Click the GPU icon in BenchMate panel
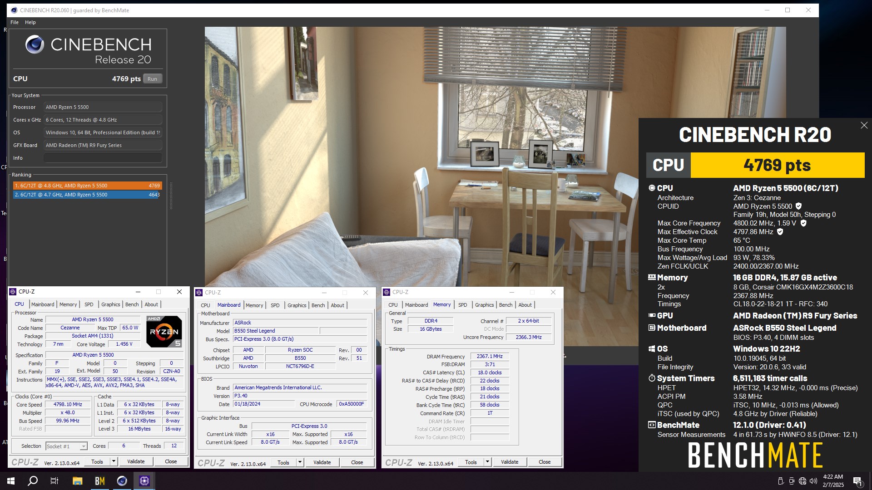The width and height of the screenshot is (872, 490). coord(652,315)
